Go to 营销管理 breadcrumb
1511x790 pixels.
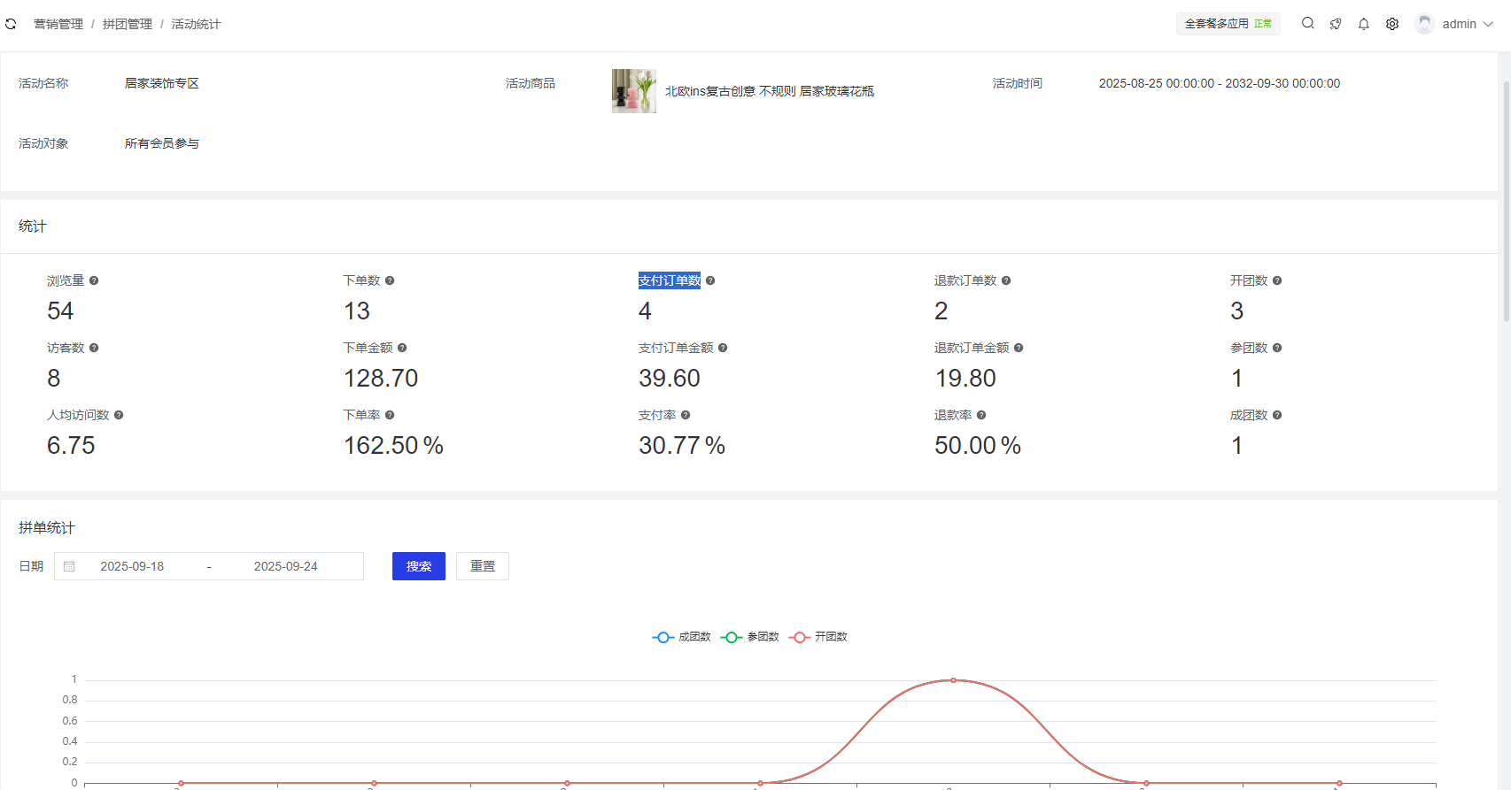click(58, 24)
